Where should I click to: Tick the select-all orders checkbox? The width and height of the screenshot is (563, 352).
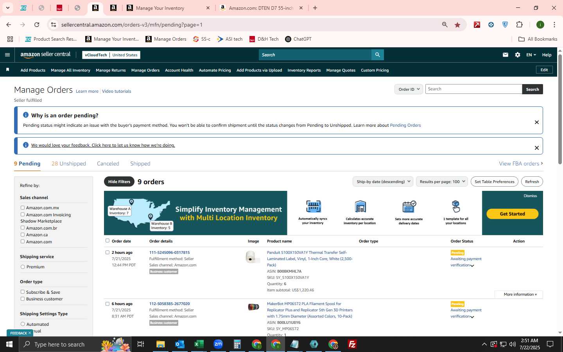(108, 241)
